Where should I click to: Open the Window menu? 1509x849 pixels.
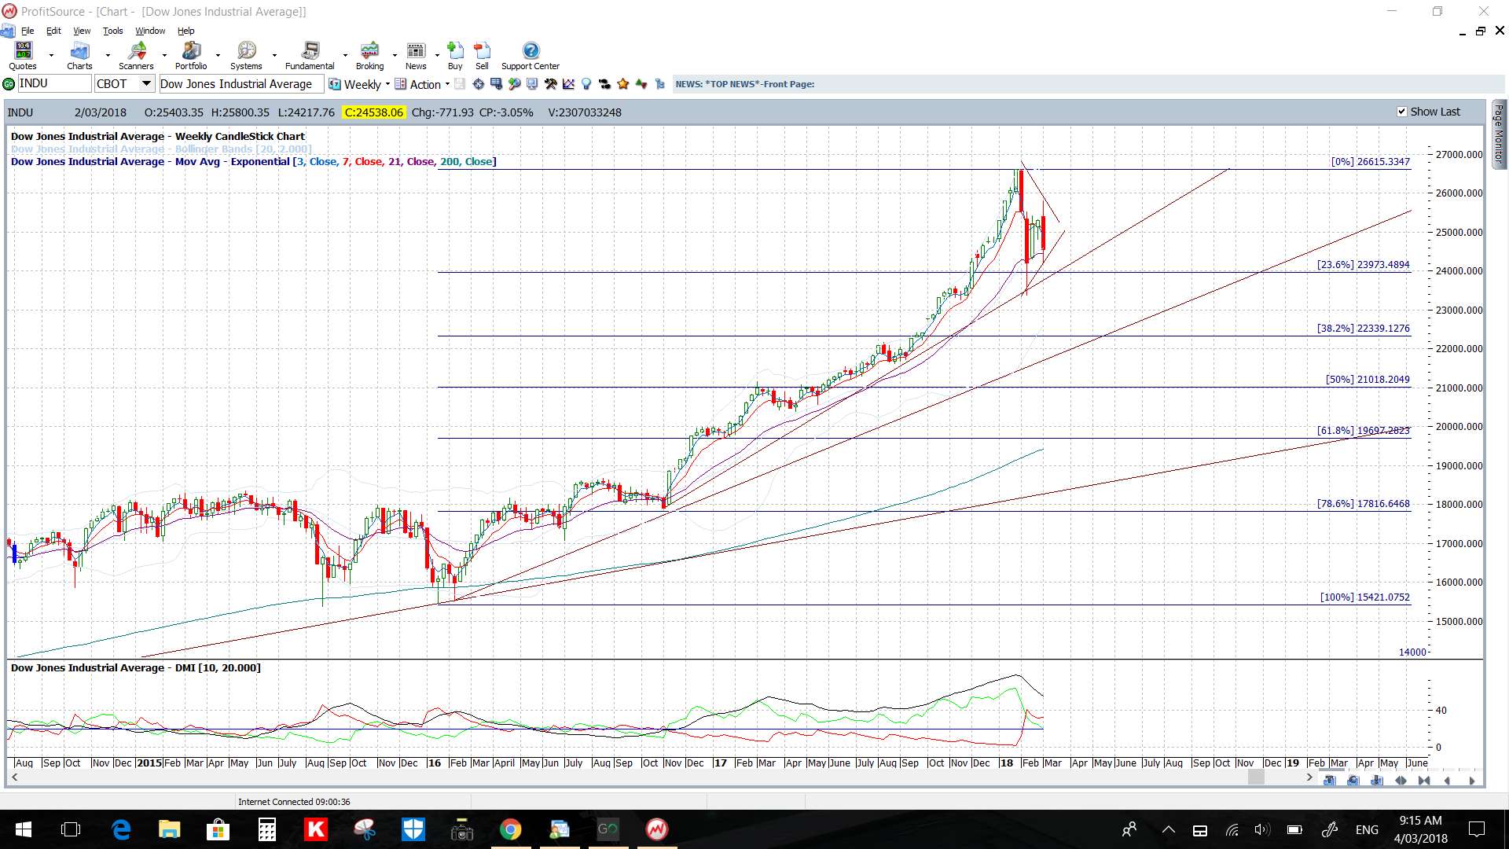click(x=150, y=31)
